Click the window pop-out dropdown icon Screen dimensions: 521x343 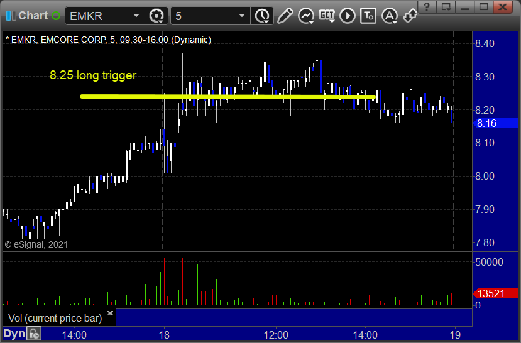[x=446, y=7]
